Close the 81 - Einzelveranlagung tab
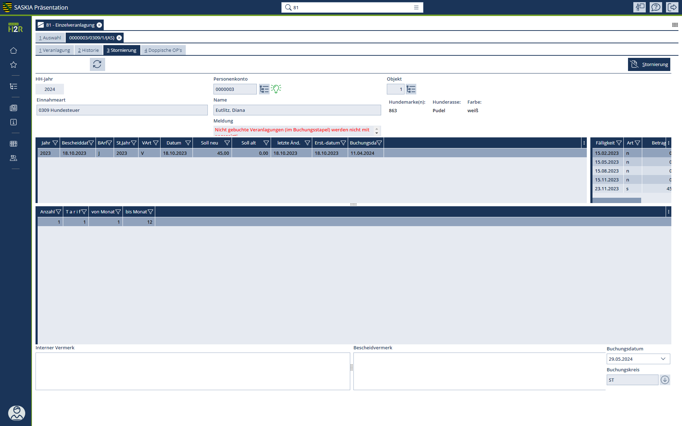Image resolution: width=682 pixels, height=426 pixels. tap(99, 25)
